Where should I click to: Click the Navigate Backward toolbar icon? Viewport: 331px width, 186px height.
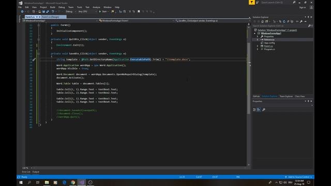[22, 11]
